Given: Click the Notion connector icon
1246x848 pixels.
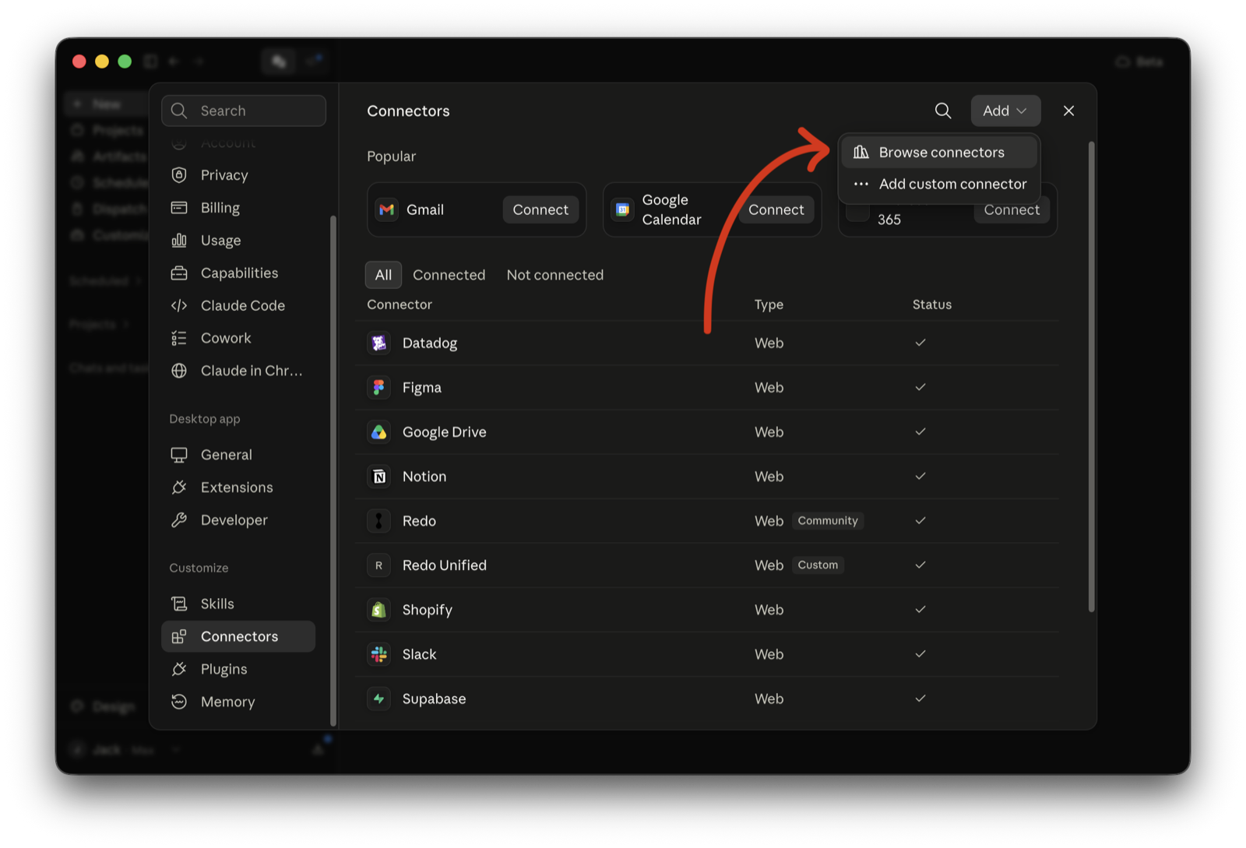Looking at the screenshot, I should pos(379,477).
